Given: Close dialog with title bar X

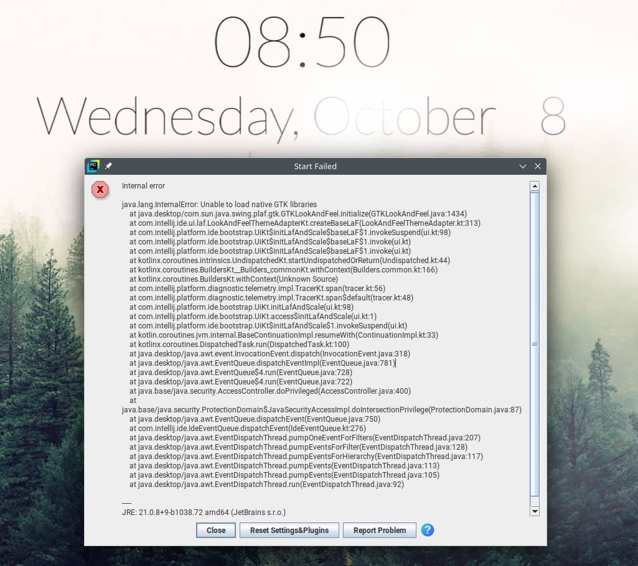Looking at the screenshot, I should [x=538, y=166].
